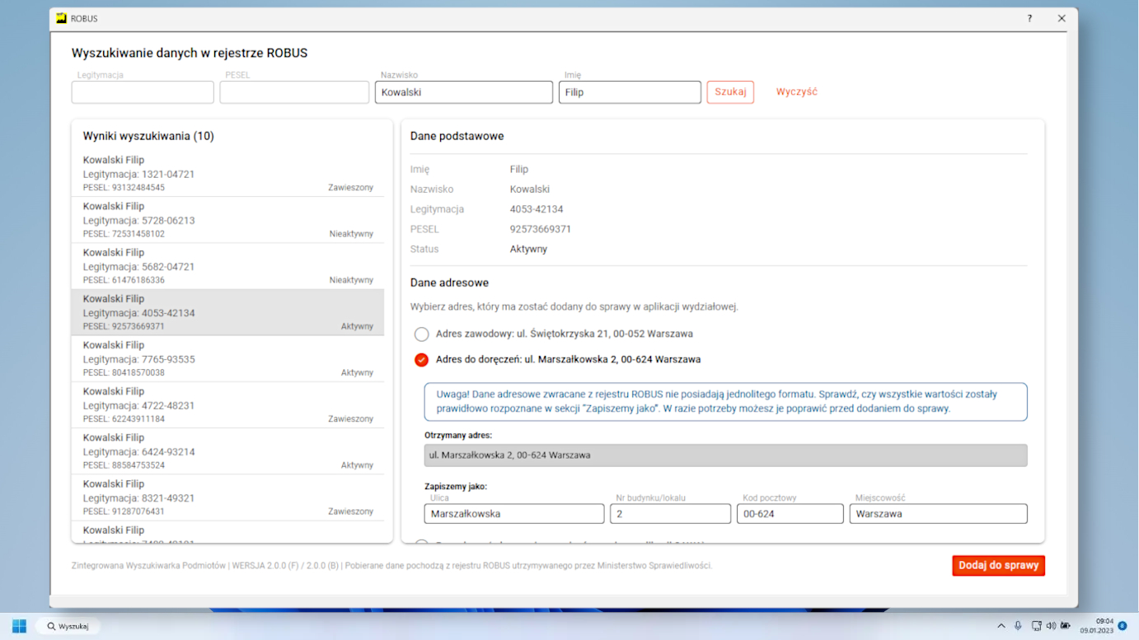Click the ROBUS app icon in title bar
The height and width of the screenshot is (640, 1139).
(x=61, y=18)
